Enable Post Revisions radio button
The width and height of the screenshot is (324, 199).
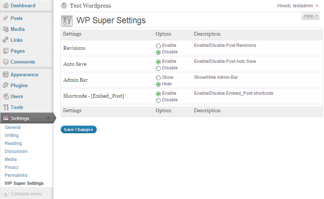(x=158, y=46)
